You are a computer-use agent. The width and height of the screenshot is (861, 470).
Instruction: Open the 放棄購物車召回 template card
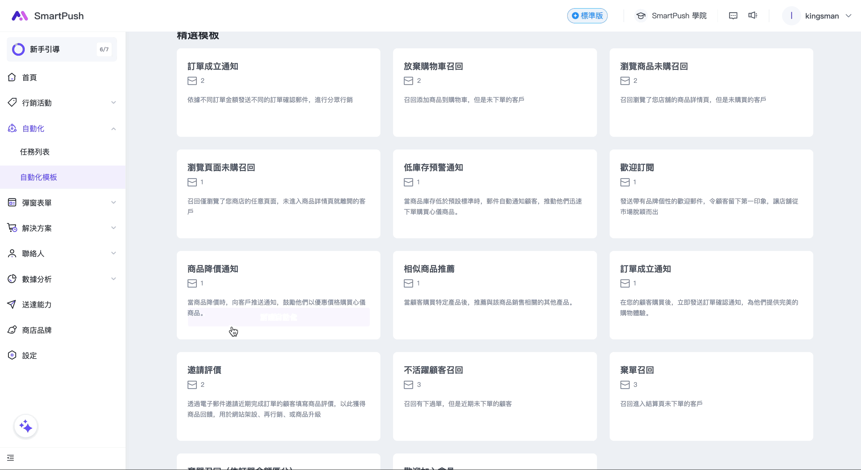coord(494,93)
